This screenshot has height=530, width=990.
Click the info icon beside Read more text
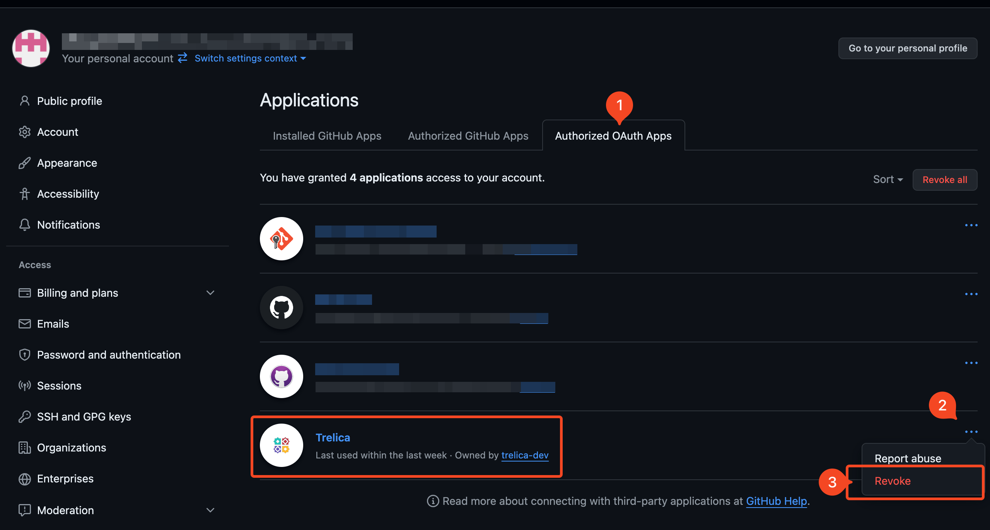pyautogui.click(x=433, y=501)
